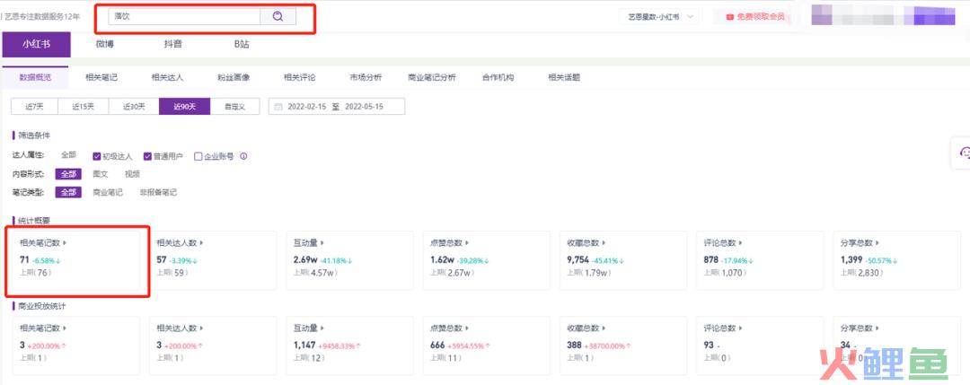Filter 笔记类型 by 非报备笔记
970x385 pixels.
point(158,192)
